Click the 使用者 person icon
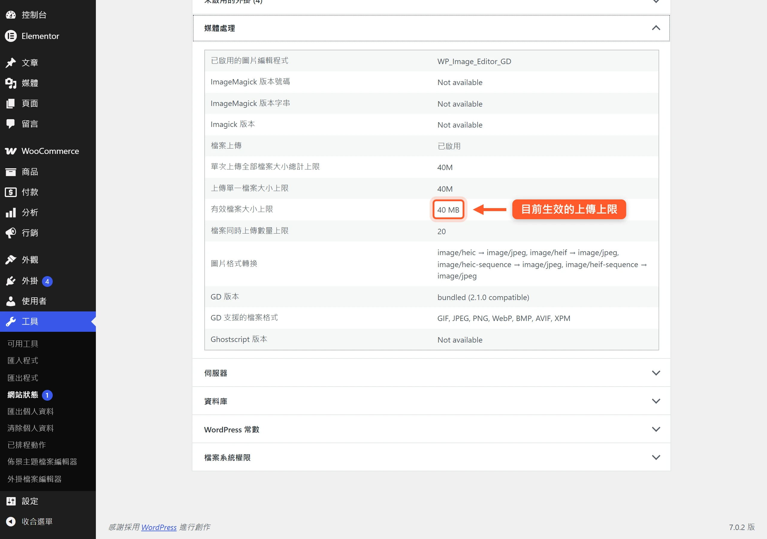 [11, 301]
